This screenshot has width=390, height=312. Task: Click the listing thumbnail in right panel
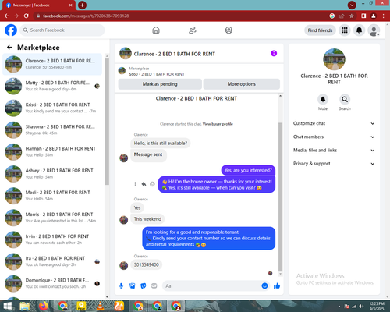tap(334, 59)
